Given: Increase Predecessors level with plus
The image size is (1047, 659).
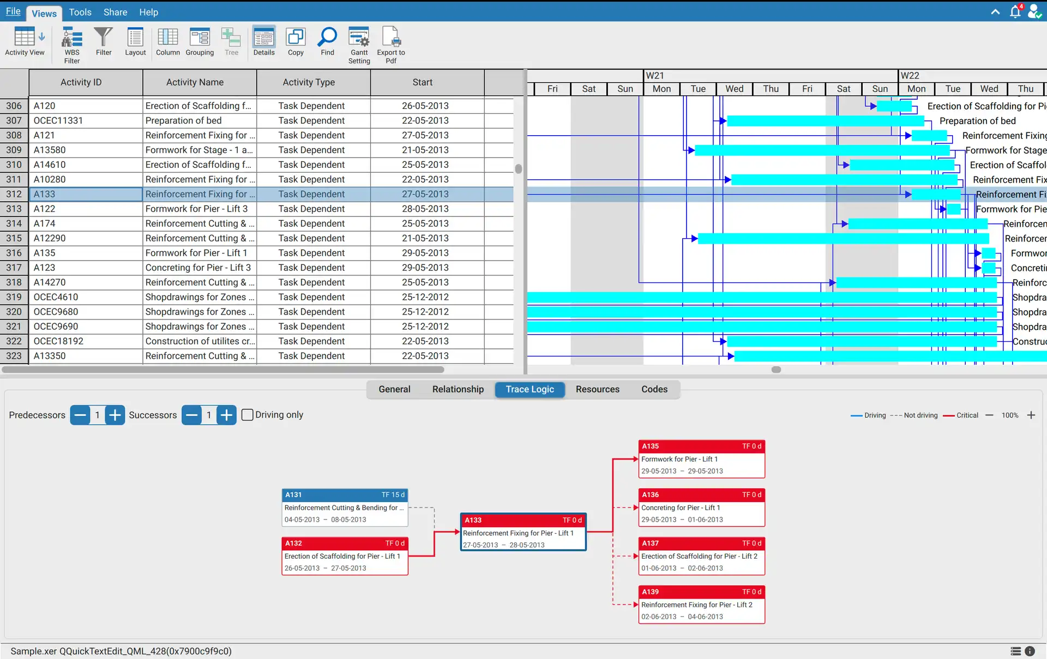Looking at the screenshot, I should [x=115, y=415].
